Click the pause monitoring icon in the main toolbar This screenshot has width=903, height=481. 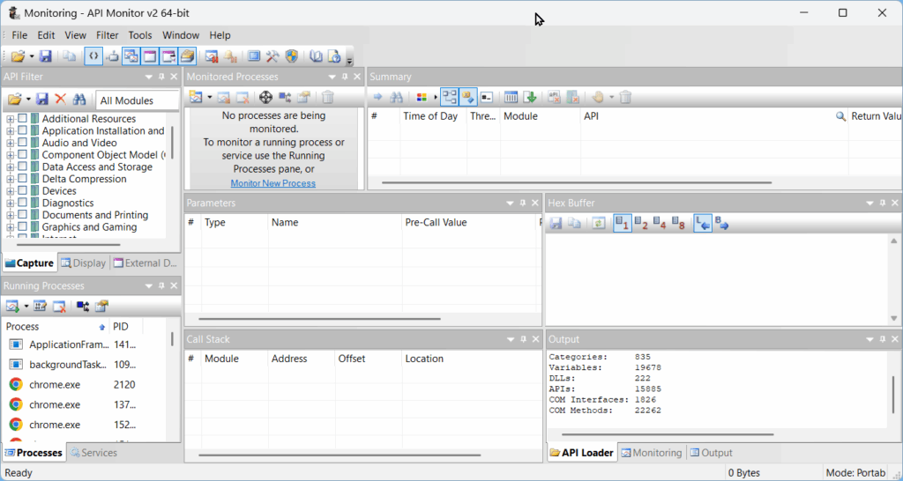click(212, 55)
